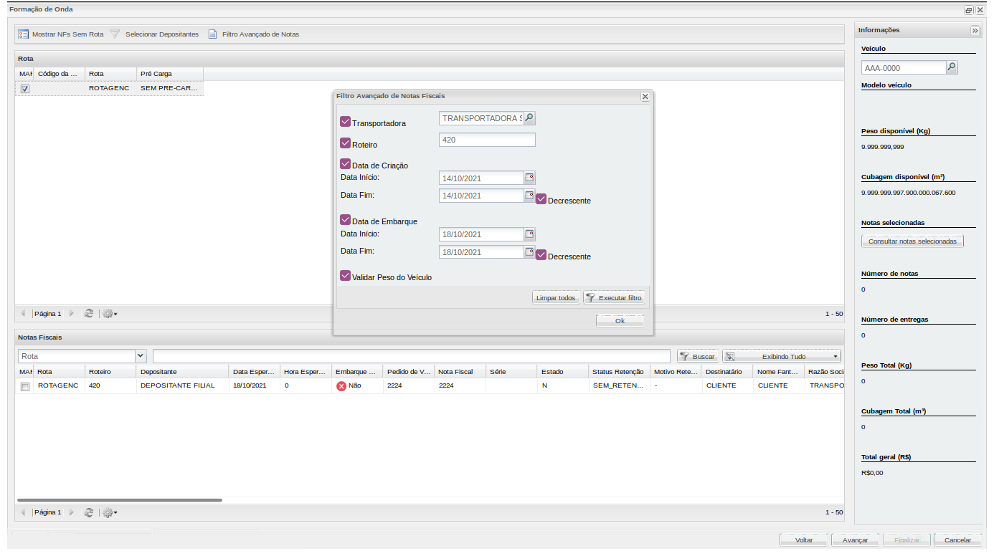Click the Roteiro input containing 420
Viewport: 994px width, 556px height.
pyautogui.click(x=487, y=140)
